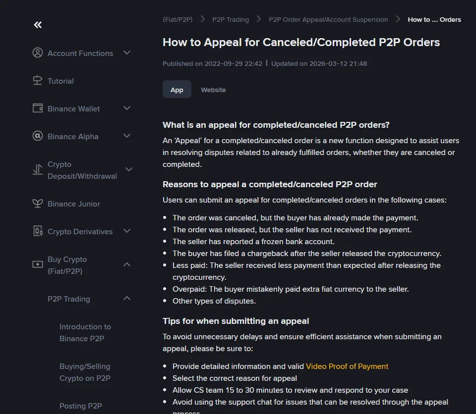
Task: Go to (Fiat/P2P) breadcrumb
Action: (178, 20)
